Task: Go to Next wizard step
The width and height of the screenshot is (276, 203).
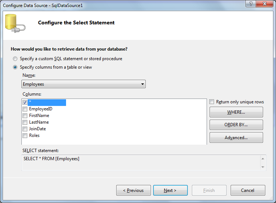Action: coord(170,190)
